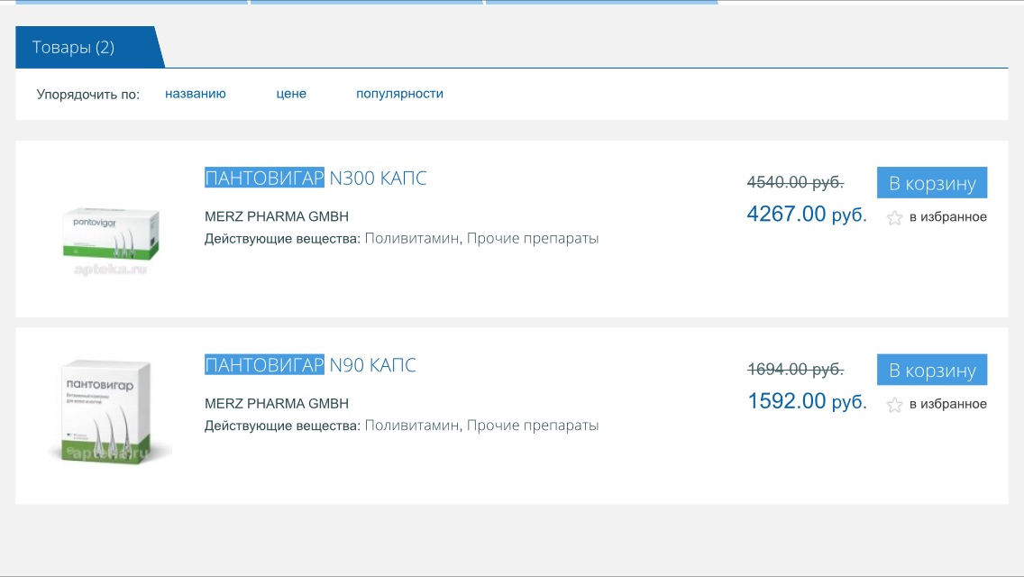The width and height of the screenshot is (1024, 577).
Task: Open the Пантовигар N90 product thumbnail
Action: [x=108, y=414]
